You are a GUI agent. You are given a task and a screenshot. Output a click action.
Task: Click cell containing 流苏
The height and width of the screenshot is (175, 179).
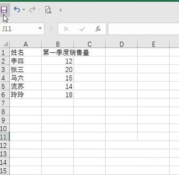click(x=26, y=86)
